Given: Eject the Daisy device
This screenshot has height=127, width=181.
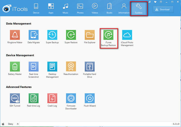Looking at the screenshot, I should tap(17, 124).
